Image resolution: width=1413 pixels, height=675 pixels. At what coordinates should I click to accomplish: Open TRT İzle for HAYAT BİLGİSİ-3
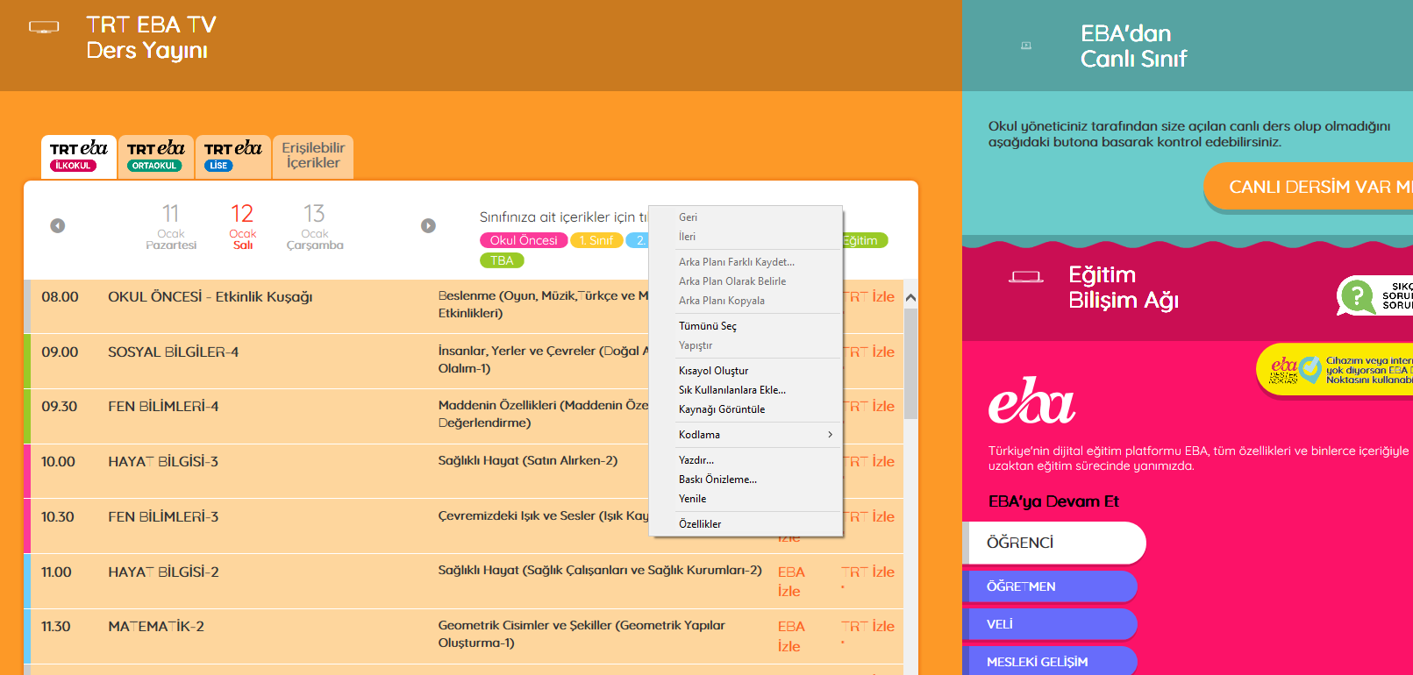point(869,462)
